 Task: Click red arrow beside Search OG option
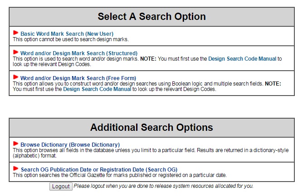pyautogui.click(x=16, y=168)
